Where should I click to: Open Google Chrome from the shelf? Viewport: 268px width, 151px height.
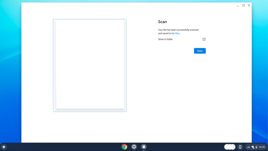124,147
